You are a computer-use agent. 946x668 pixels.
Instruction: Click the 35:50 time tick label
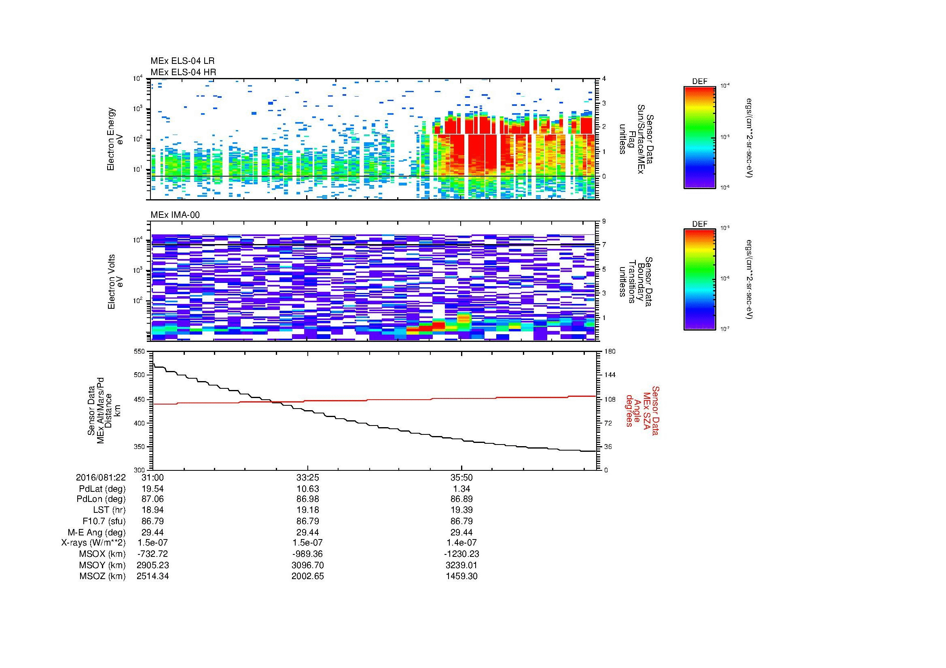(x=461, y=477)
